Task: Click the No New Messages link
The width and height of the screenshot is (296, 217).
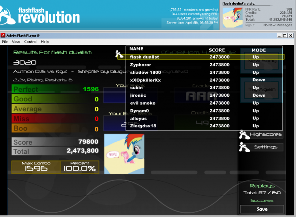Action: (x=277, y=25)
